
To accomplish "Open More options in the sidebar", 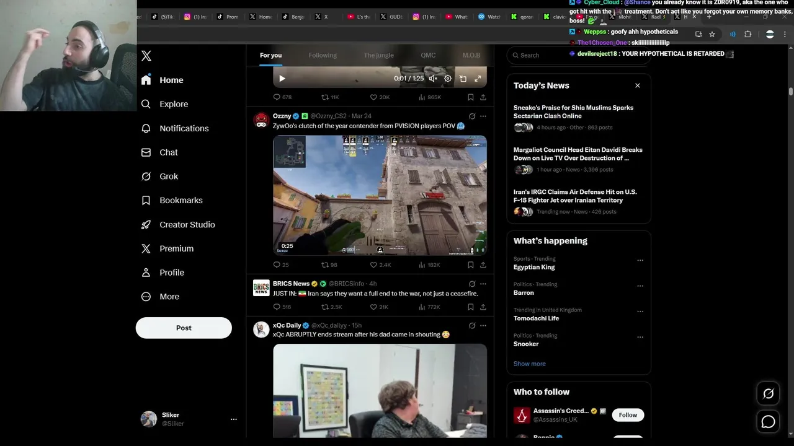I will [x=161, y=297].
